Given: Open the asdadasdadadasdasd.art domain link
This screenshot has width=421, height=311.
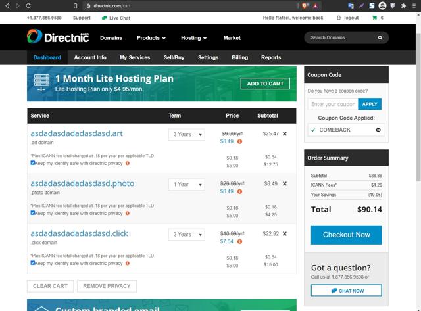Looking at the screenshot, I should tap(76, 133).
